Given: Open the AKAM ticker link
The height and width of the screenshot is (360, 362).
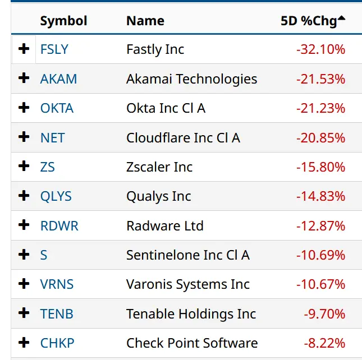Looking at the screenshot, I should point(58,79).
